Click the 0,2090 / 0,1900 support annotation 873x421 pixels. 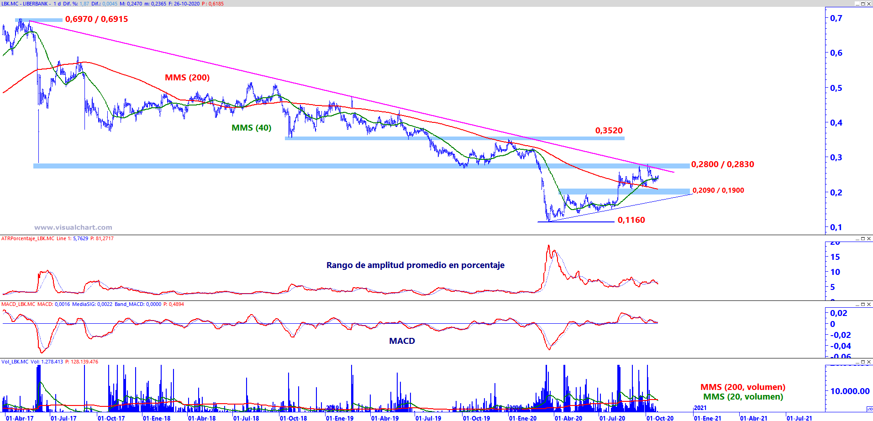click(718, 190)
